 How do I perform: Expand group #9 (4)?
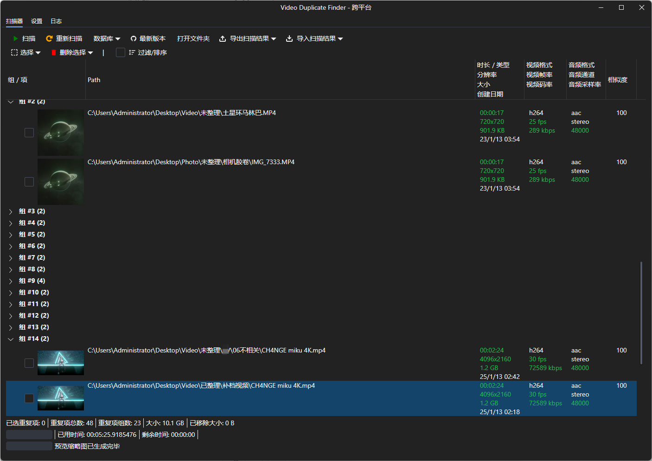click(11, 281)
